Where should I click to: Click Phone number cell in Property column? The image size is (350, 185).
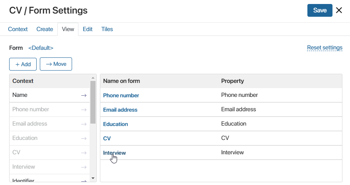[x=239, y=95]
